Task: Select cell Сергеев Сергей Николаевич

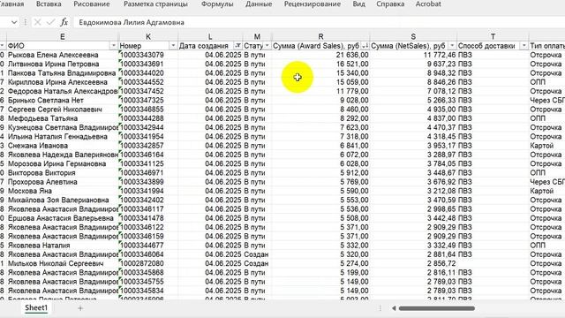Action: 63,110
